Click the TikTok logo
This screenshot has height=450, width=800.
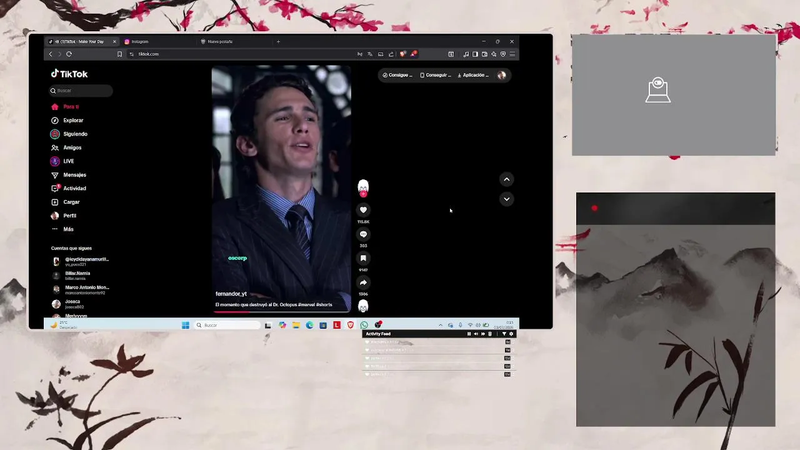point(69,74)
